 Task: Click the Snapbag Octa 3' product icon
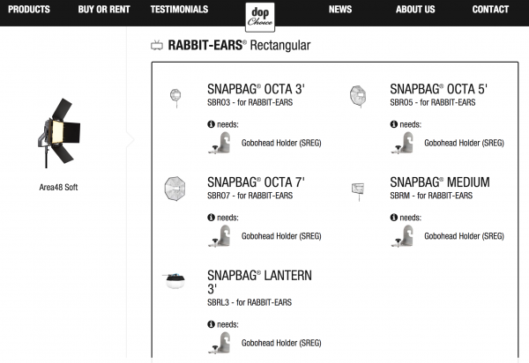click(x=175, y=94)
